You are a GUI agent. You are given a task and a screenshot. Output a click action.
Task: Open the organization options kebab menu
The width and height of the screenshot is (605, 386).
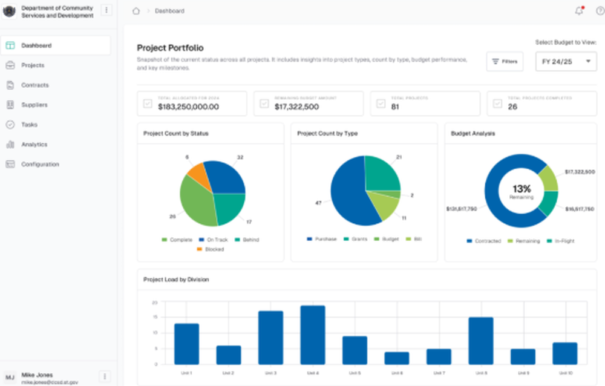point(106,10)
